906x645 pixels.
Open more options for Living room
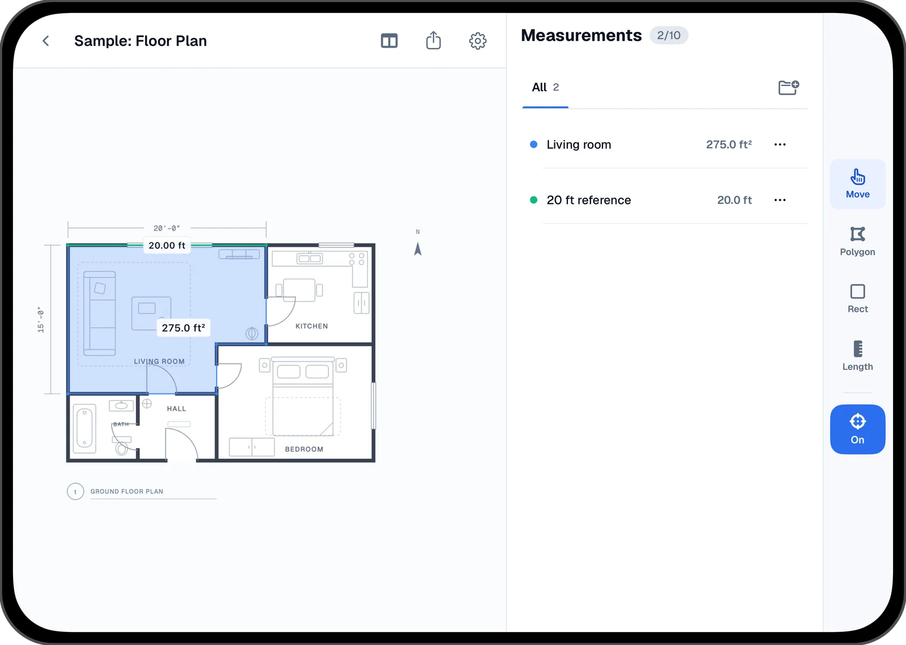pos(780,144)
